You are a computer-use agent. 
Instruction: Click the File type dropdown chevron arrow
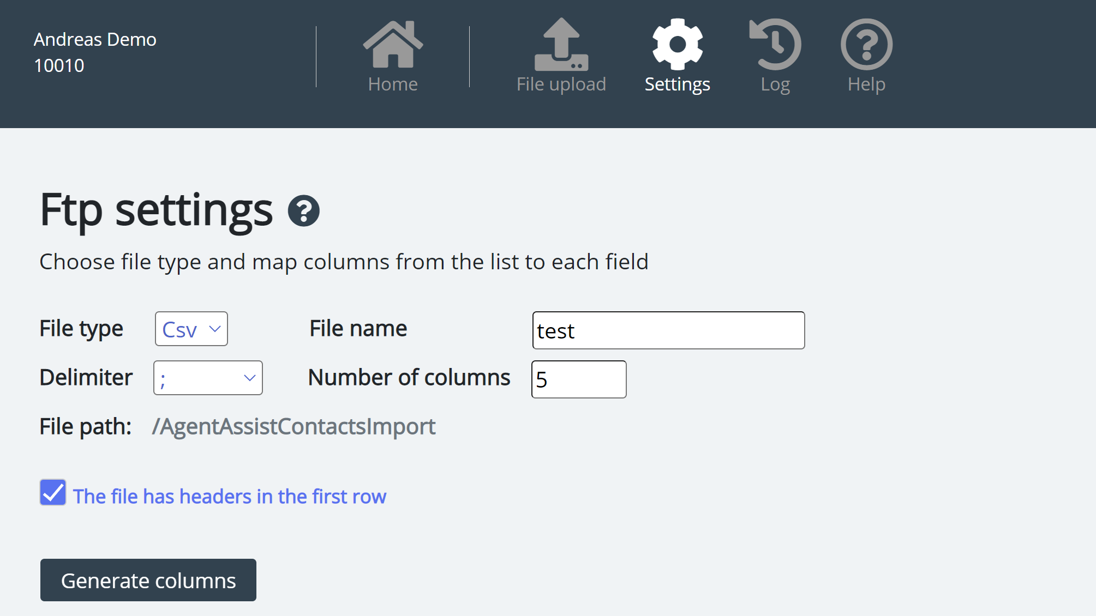215,329
